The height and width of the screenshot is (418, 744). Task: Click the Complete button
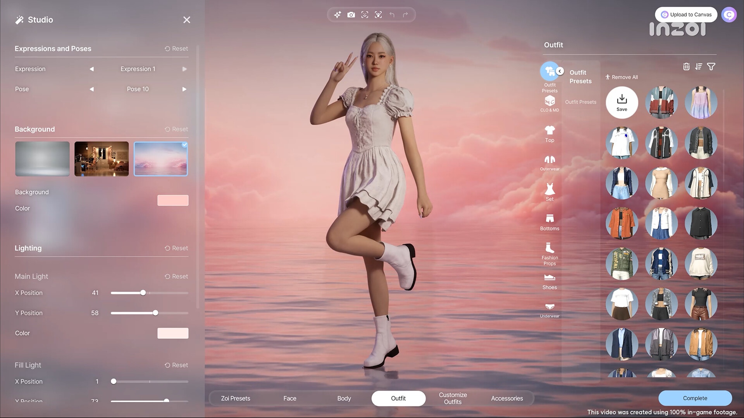pyautogui.click(x=695, y=398)
